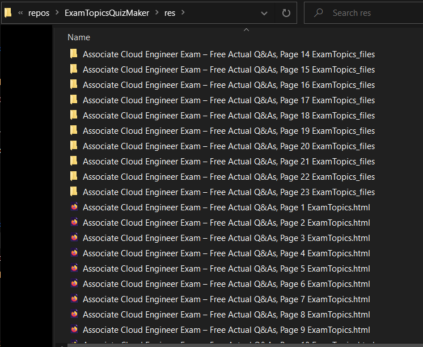Select folder name Page 17 ExamTopics_files
The height and width of the screenshot is (347, 423).
(x=229, y=100)
